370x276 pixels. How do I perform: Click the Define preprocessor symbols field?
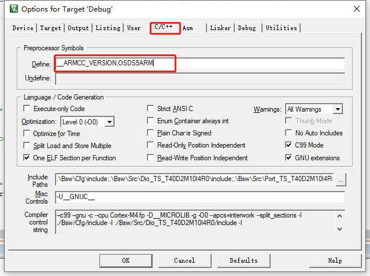(x=200, y=64)
